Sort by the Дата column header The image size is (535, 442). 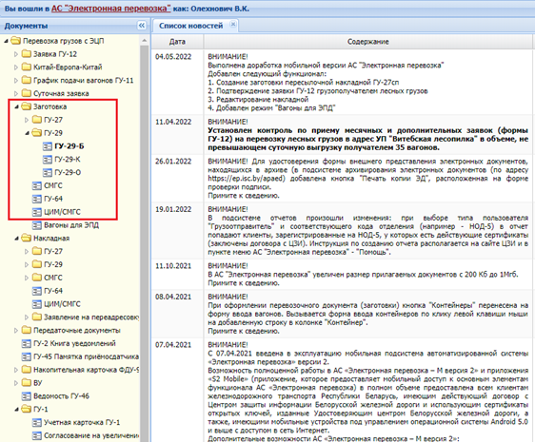(177, 42)
